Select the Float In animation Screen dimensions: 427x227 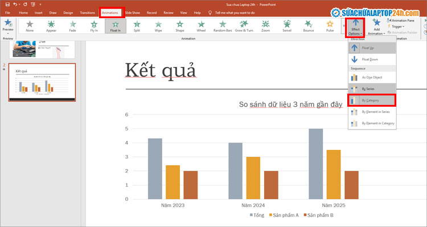[x=116, y=26]
